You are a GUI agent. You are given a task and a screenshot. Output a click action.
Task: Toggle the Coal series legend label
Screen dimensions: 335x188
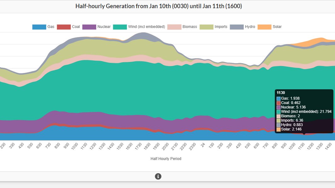76,27
